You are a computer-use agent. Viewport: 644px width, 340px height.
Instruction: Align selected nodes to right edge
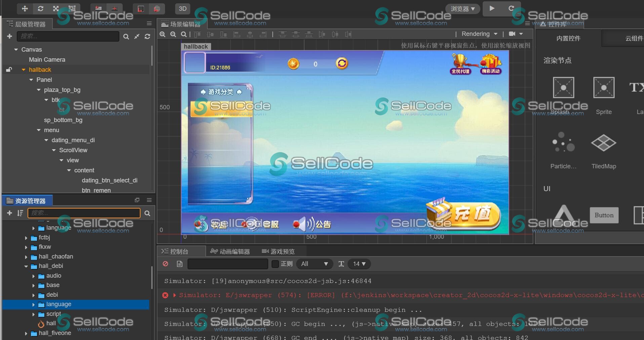click(263, 34)
